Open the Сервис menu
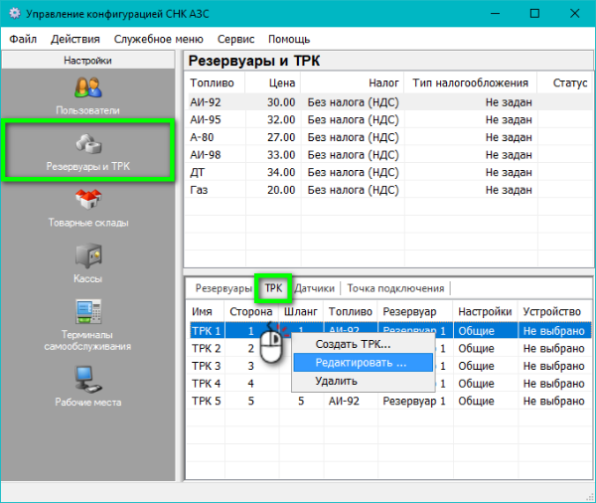The height and width of the screenshot is (503, 596). coord(235,39)
